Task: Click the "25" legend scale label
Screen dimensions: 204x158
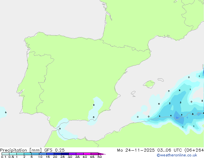Action: tap(62, 157)
